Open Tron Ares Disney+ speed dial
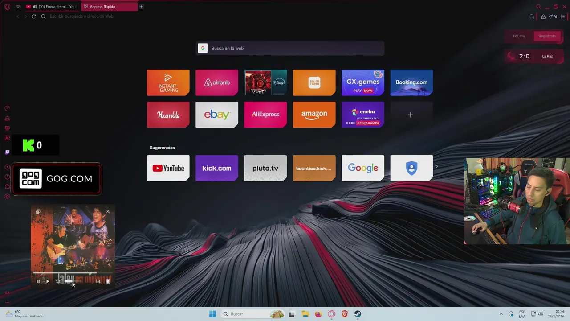Screen dimensions: 570x321 [265, 82]
